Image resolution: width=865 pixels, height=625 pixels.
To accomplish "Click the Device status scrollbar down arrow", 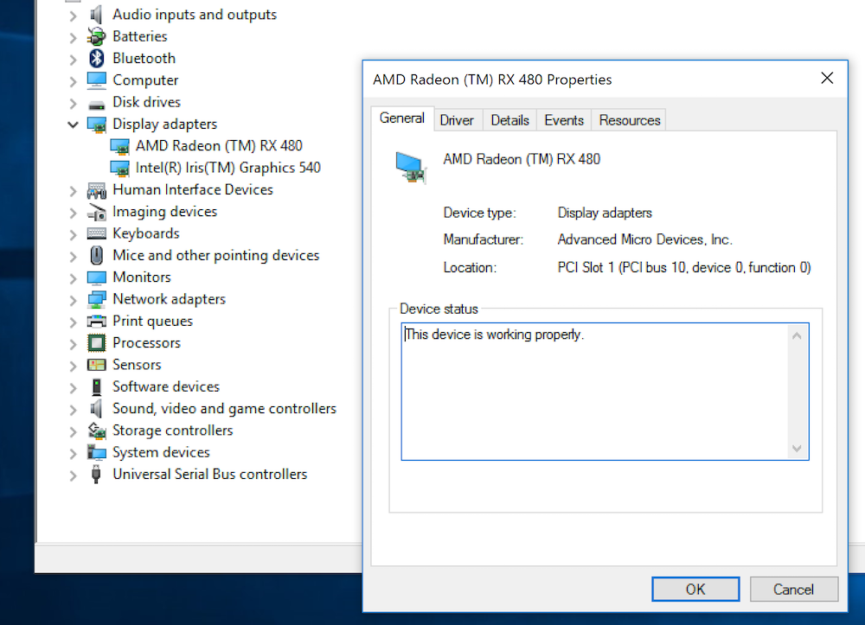I will [x=797, y=448].
